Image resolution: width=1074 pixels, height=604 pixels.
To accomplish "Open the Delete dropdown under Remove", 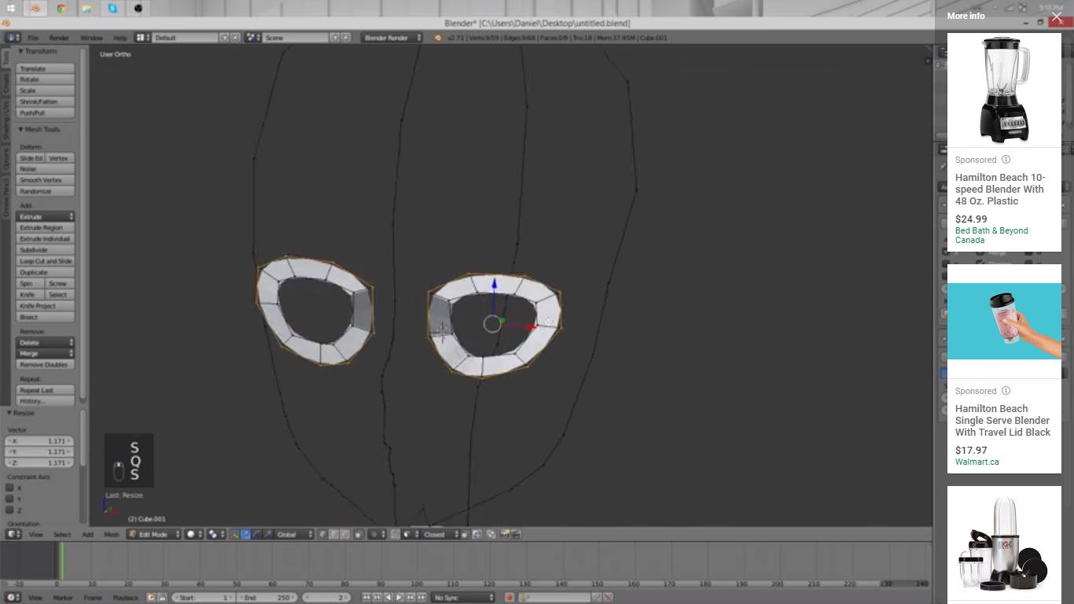I will [46, 343].
